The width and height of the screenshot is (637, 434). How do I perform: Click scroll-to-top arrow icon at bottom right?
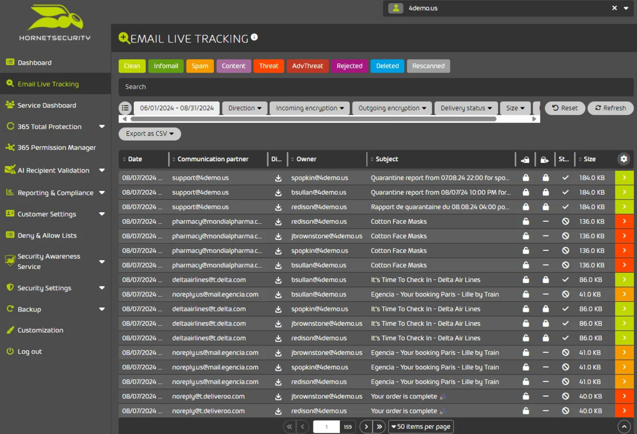[624, 427]
